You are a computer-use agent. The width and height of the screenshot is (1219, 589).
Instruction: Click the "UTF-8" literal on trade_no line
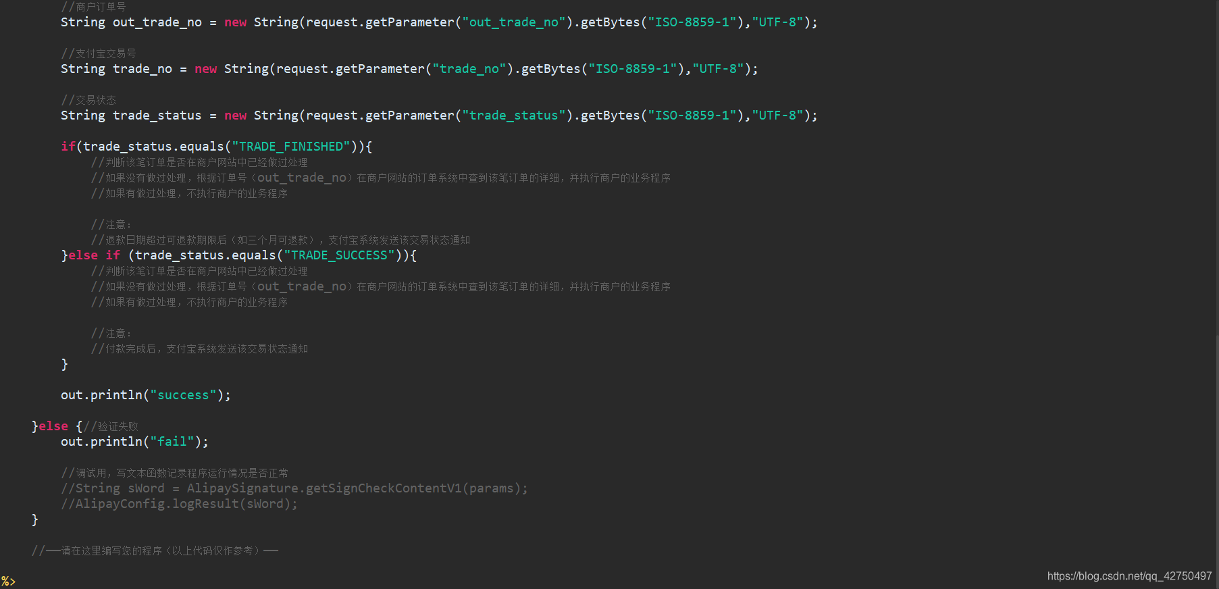pos(718,69)
